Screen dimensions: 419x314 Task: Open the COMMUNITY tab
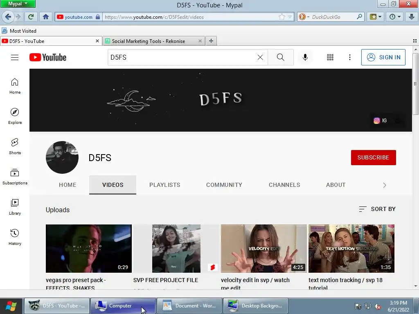click(x=224, y=185)
